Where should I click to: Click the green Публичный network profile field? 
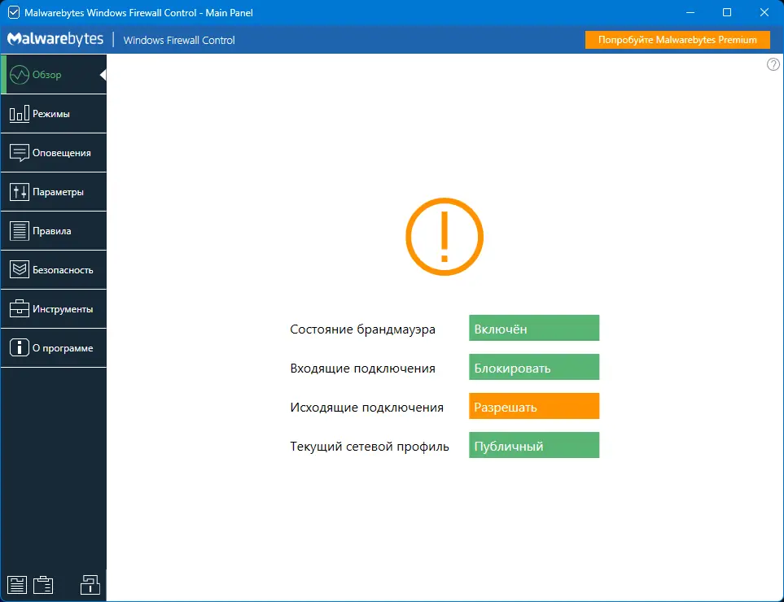[x=534, y=445]
